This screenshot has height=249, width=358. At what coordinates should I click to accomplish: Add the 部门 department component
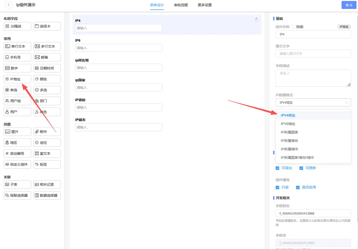pos(47,101)
